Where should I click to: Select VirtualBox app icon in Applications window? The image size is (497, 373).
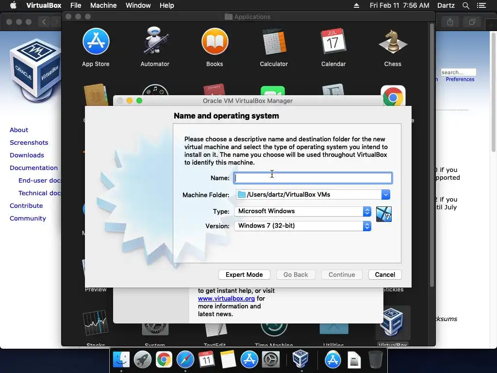393,323
